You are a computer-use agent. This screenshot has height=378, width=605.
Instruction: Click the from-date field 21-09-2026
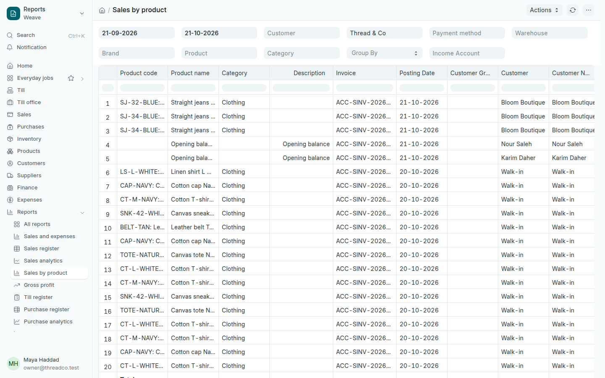137,33
